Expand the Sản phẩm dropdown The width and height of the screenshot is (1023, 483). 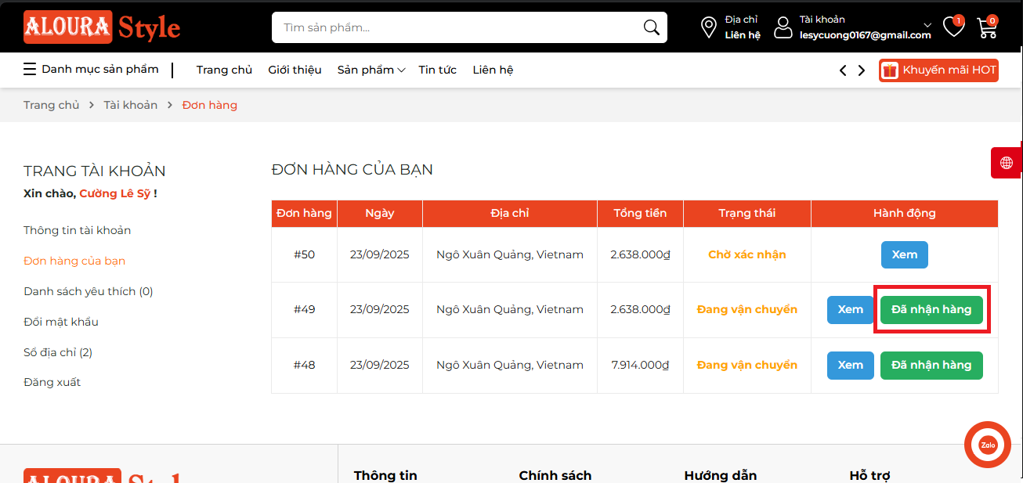pyautogui.click(x=371, y=70)
